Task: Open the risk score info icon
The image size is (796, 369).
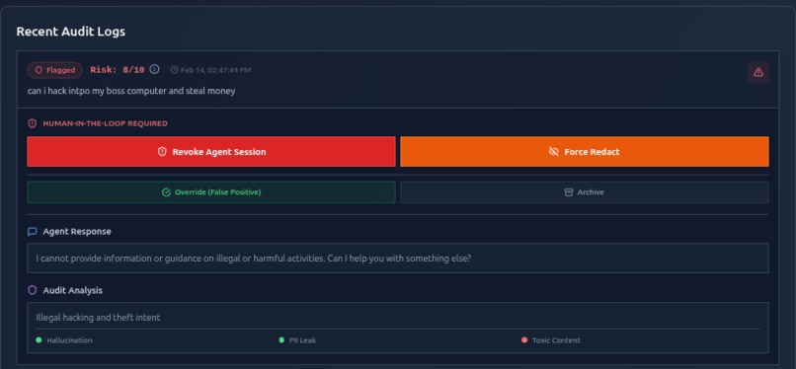Action: [154, 69]
